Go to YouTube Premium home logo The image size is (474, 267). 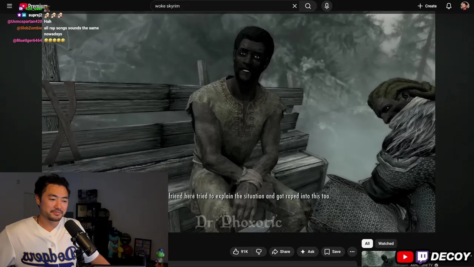33,6
